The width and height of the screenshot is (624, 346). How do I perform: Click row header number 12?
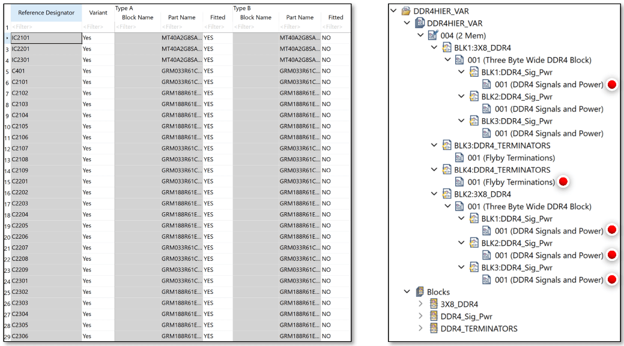(7, 149)
